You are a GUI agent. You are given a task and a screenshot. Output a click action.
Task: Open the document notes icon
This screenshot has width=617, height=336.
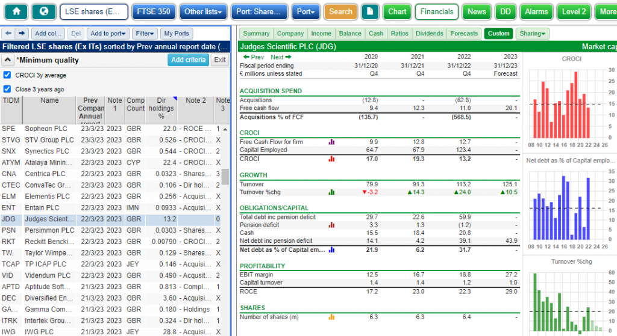[x=370, y=12]
